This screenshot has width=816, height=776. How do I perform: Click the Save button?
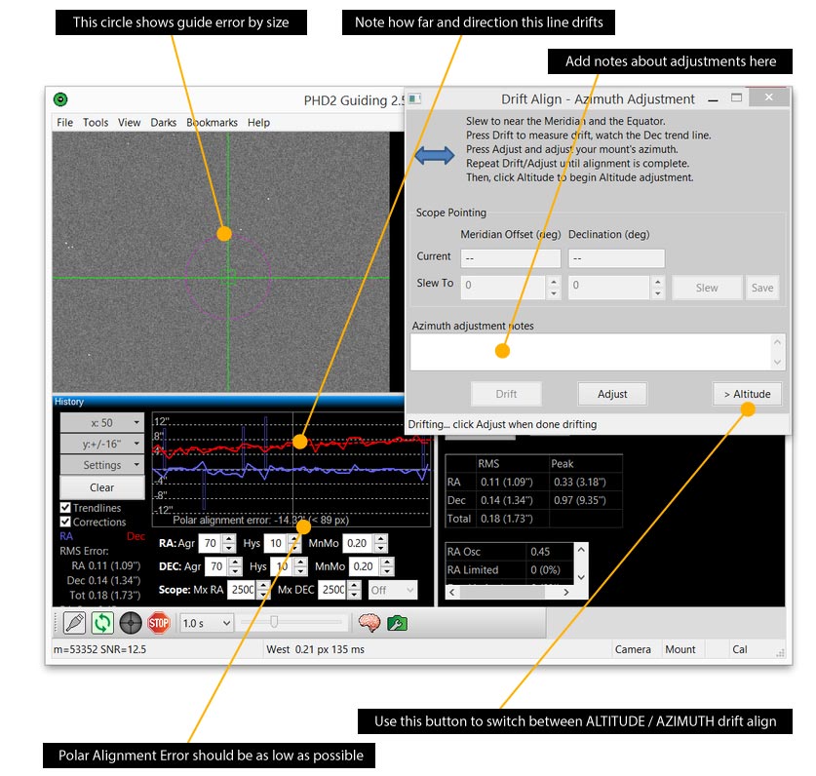click(762, 288)
